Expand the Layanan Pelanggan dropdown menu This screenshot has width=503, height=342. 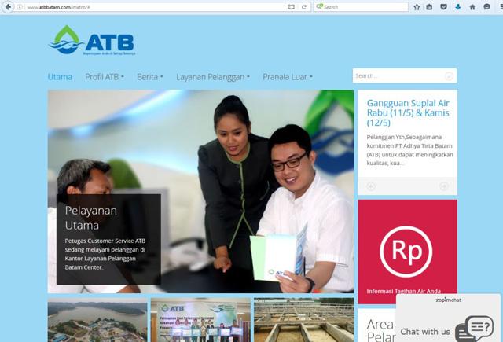pos(213,77)
